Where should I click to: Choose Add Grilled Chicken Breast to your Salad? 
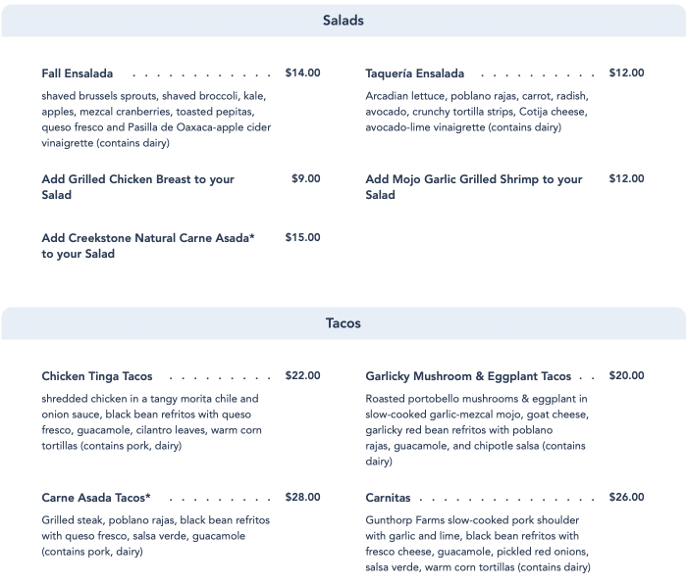click(138, 187)
